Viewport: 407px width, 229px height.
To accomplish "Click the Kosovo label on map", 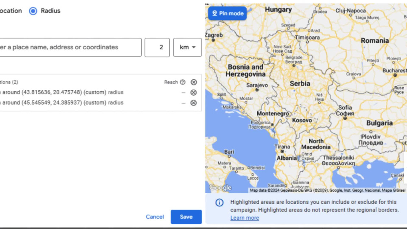I will [302, 120].
